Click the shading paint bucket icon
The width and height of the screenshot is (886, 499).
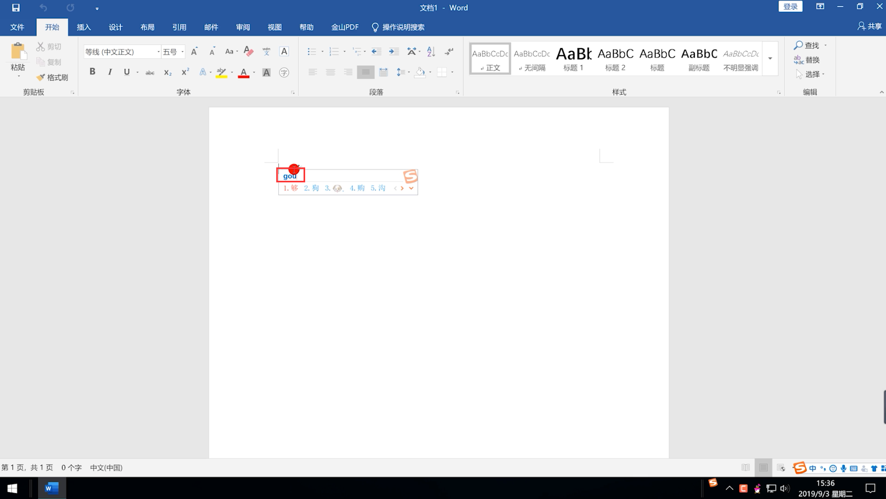coord(420,72)
